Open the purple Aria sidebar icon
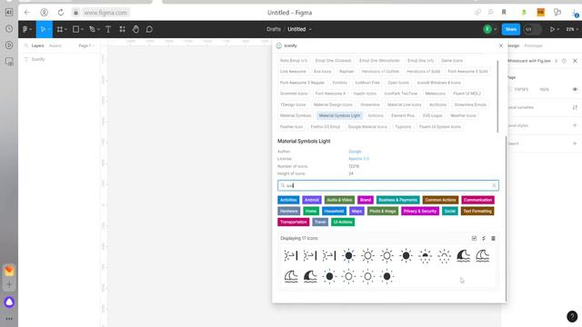 [9, 302]
